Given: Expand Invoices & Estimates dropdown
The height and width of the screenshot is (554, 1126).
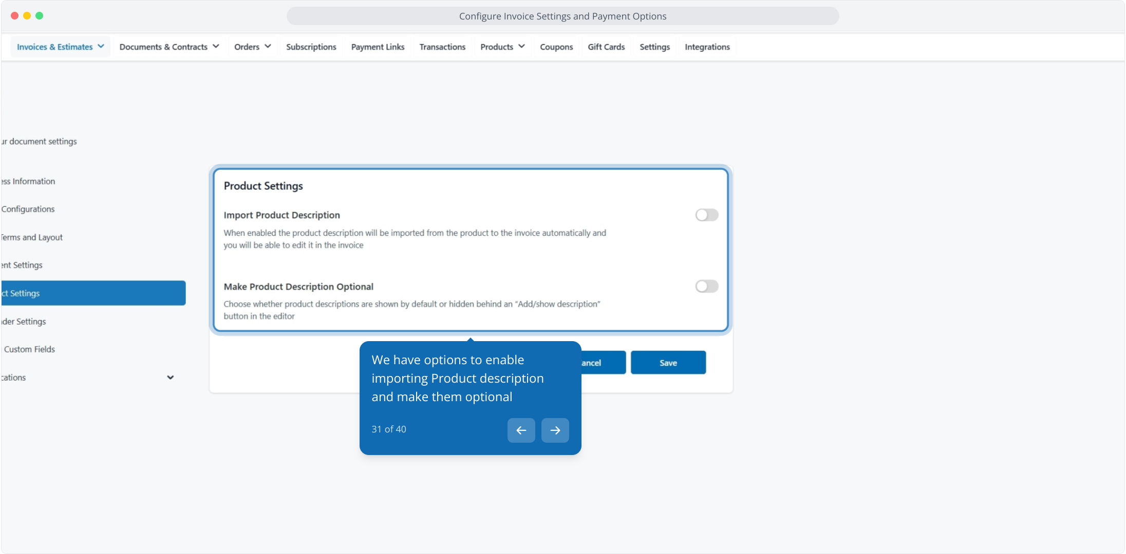Looking at the screenshot, I should tap(61, 47).
